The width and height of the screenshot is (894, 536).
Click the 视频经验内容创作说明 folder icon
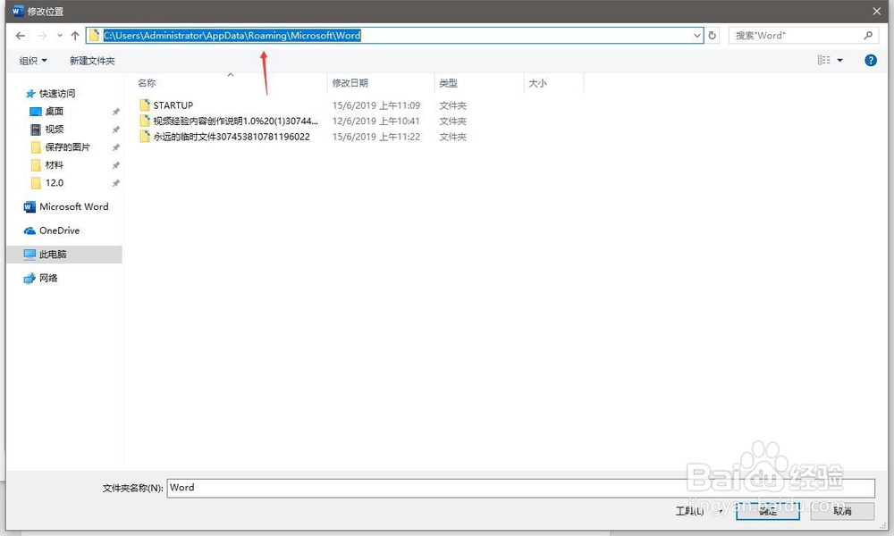click(145, 121)
